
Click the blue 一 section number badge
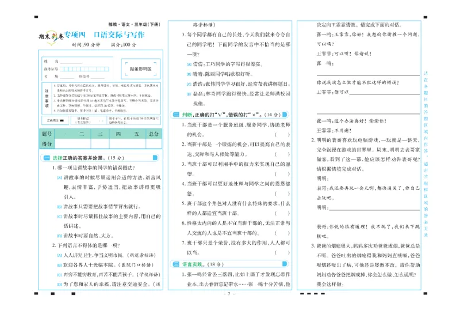pos(47,158)
